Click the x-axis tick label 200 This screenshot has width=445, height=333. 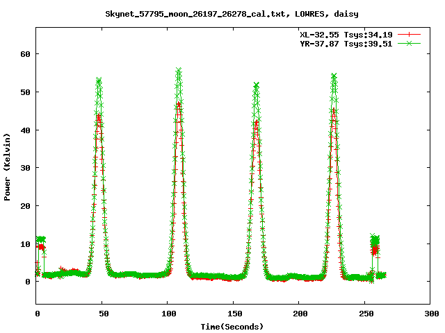click(298, 314)
